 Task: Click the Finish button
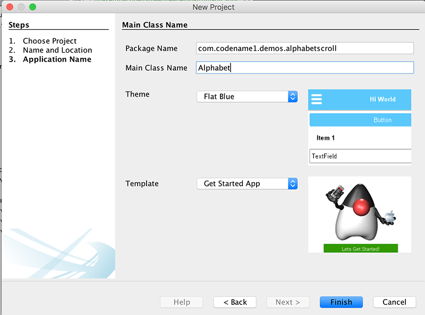pos(341,302)
